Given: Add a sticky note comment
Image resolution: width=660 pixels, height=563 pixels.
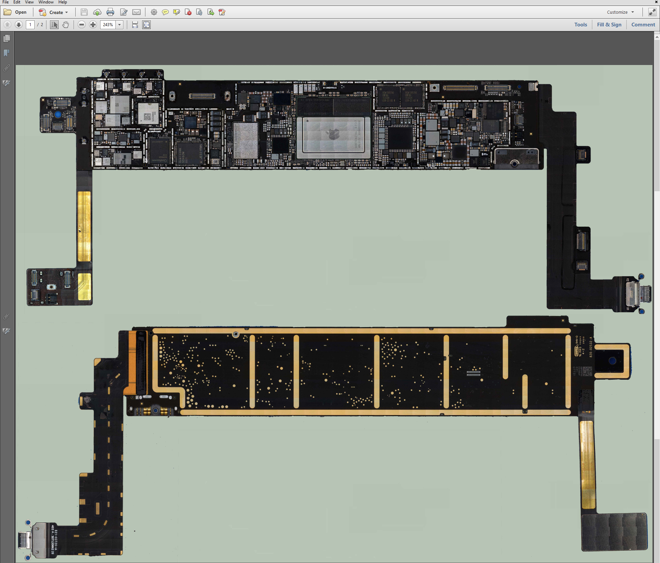Looking at the screenshot, I should (165, 12).
